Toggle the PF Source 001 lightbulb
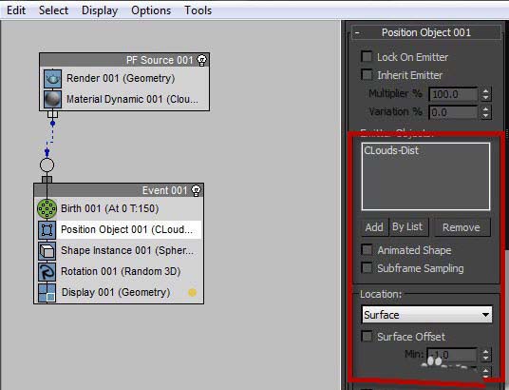509x390 pixels. [202, 60]
